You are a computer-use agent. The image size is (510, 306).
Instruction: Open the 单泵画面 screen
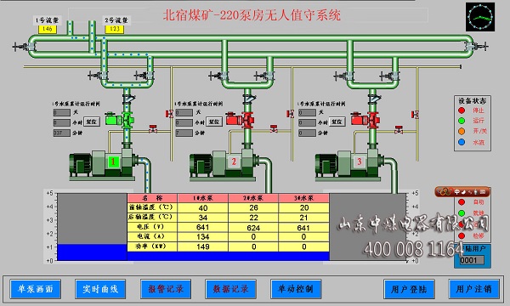pos(35,289)
